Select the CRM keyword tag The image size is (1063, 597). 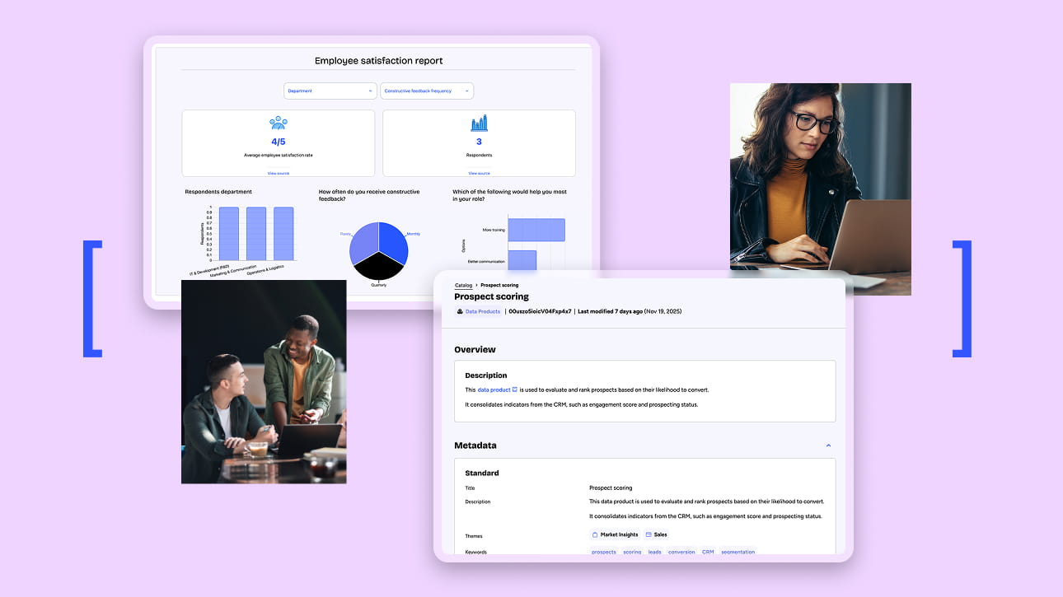(x=708, y=552)
